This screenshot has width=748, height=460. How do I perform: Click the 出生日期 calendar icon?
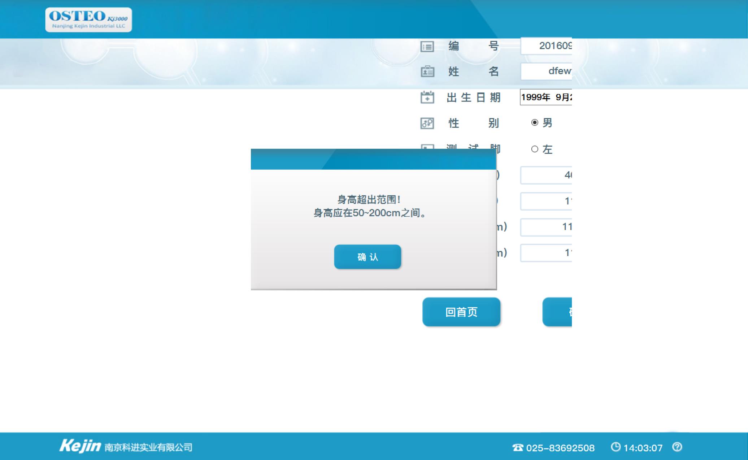[x=427, y=97]
